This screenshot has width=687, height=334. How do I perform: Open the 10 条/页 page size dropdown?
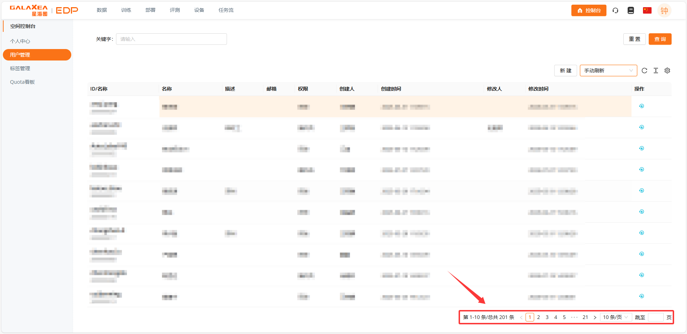coord(615,317)
